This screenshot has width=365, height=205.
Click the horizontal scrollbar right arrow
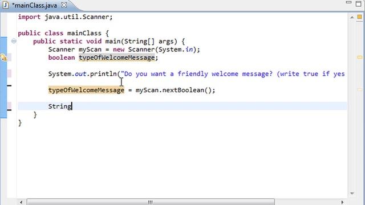point(342,202)
